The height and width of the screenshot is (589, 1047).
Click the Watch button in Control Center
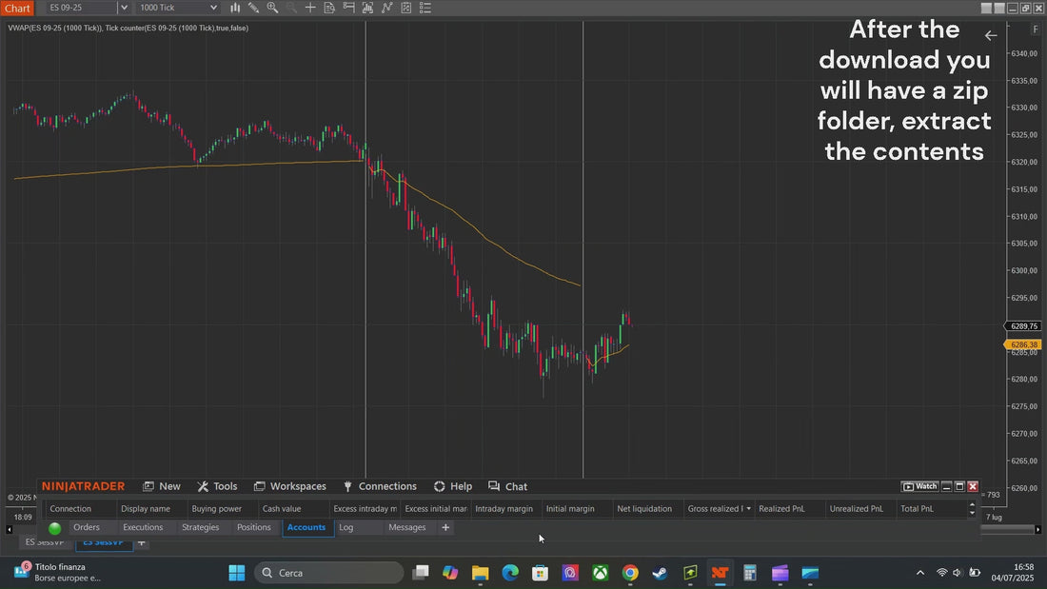(x=920, y=486)
